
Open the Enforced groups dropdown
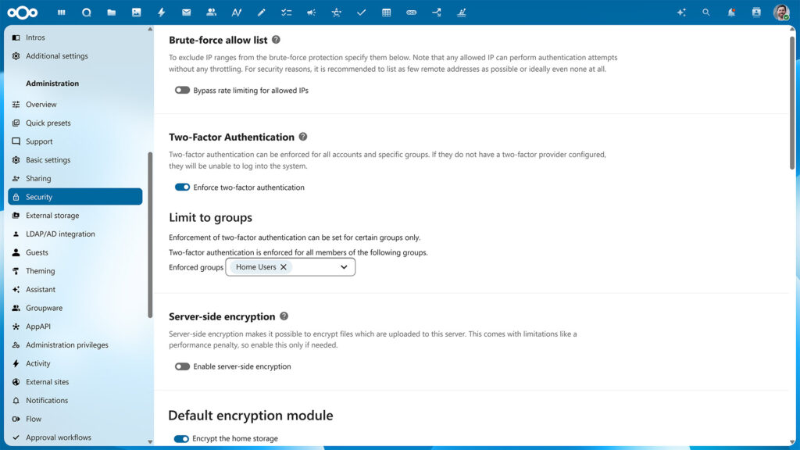[344, 266]
